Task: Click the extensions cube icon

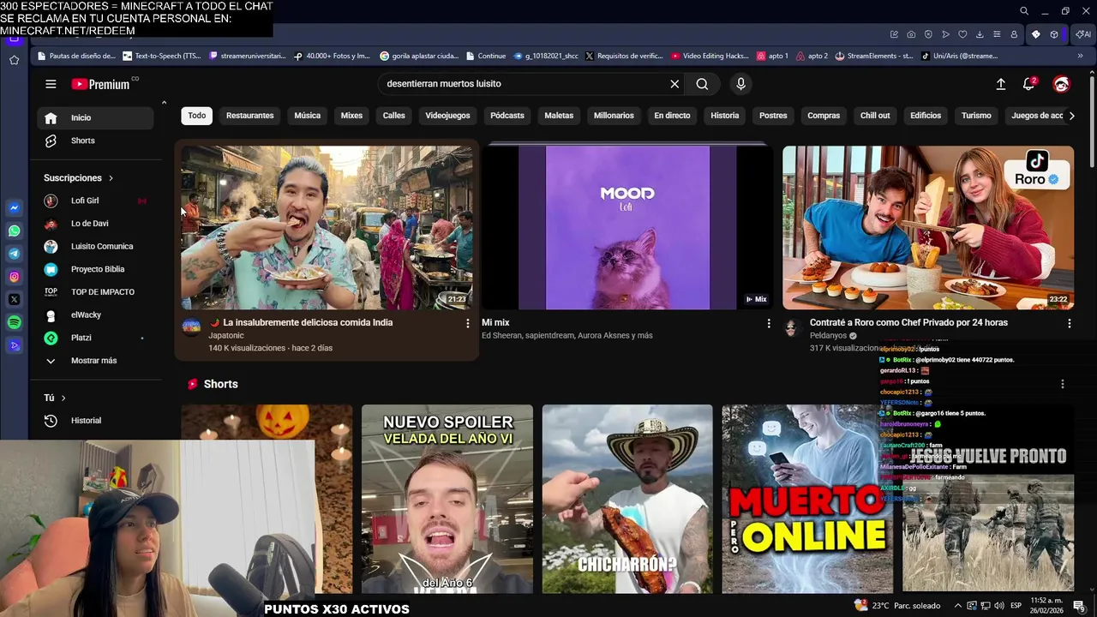Action: (1054, 34)
